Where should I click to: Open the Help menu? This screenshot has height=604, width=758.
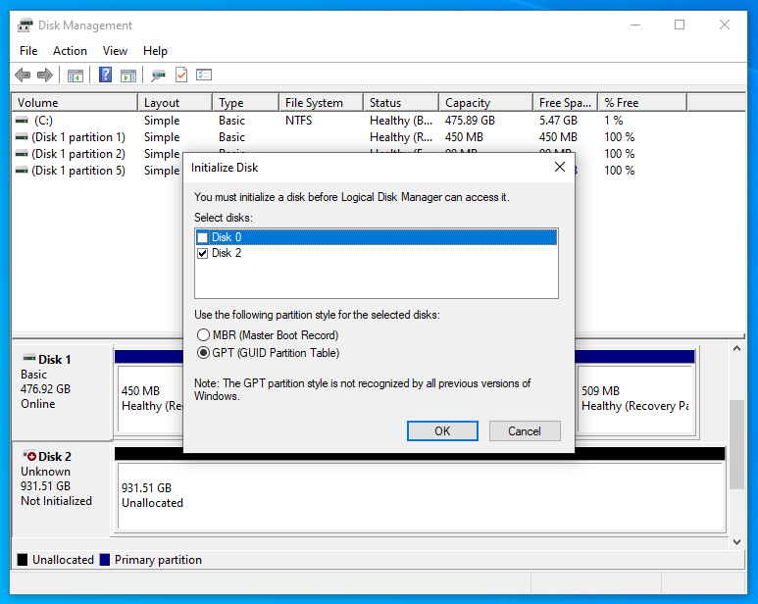coord(155,51)
